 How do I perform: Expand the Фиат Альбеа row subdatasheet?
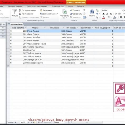11,37
